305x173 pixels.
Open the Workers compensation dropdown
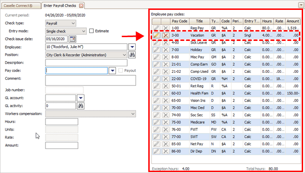133,114
